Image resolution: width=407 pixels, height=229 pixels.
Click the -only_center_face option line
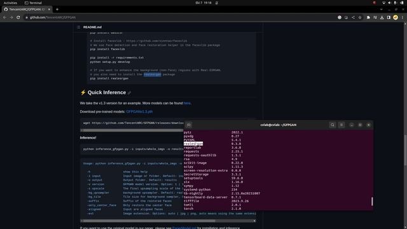click(129, 205)
